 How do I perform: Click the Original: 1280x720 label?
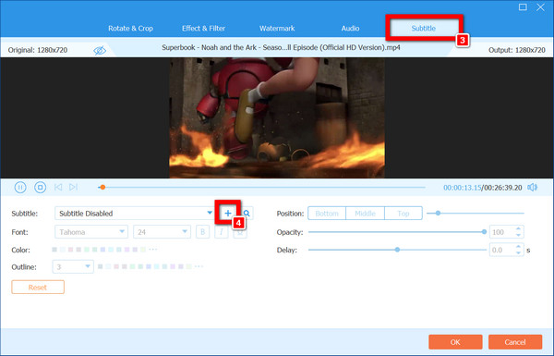38,50
